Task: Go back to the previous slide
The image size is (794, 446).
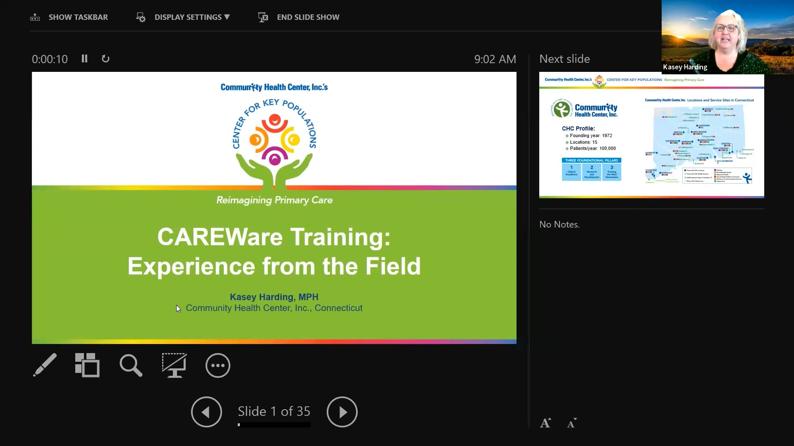Action: (206, 412)
